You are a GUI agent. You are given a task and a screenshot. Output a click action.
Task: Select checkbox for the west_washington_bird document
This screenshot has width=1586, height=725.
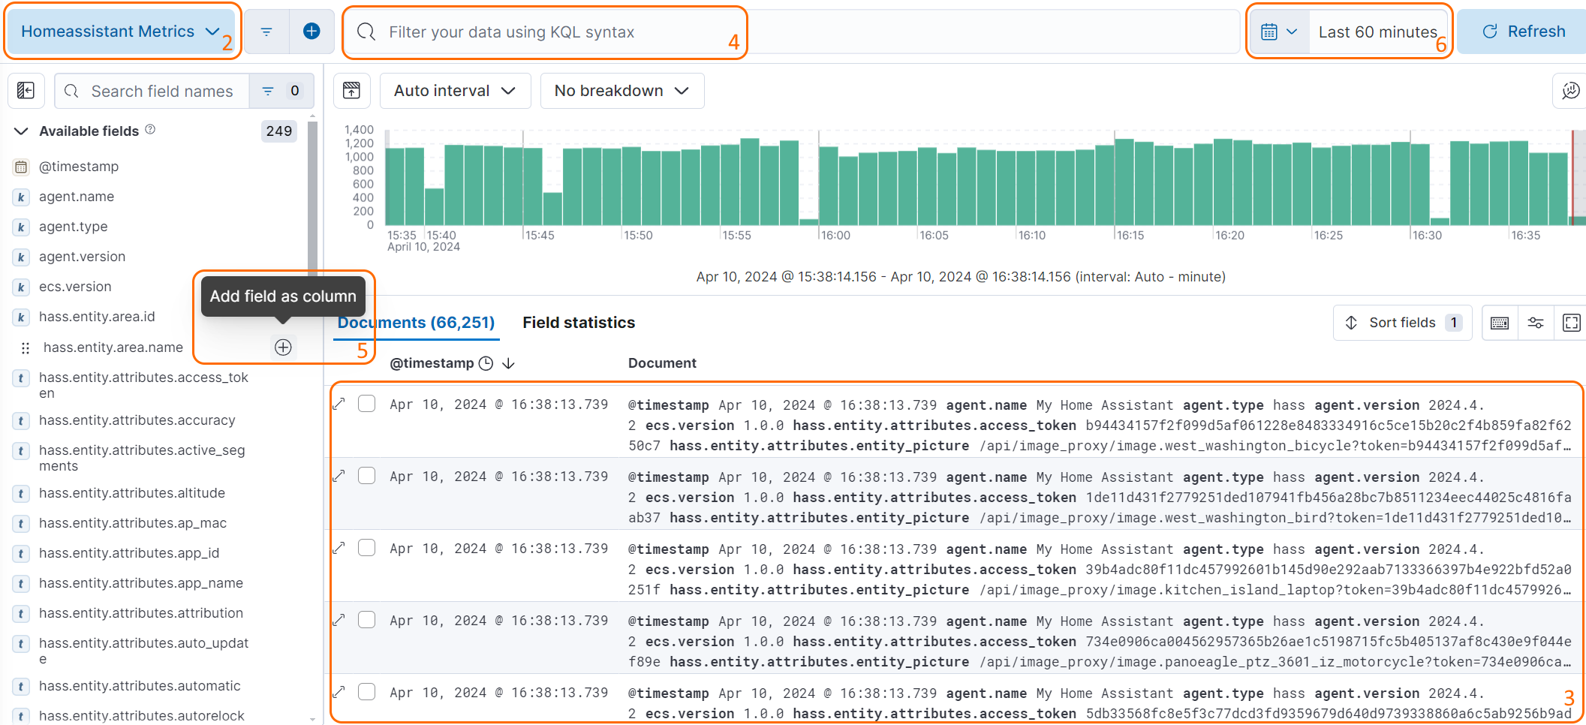point(366,476)
